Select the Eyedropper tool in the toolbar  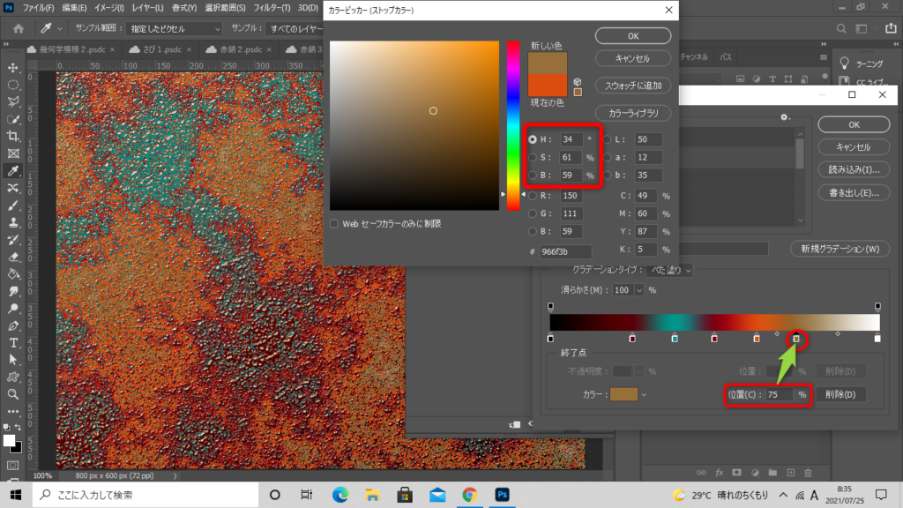click(13, 171)
